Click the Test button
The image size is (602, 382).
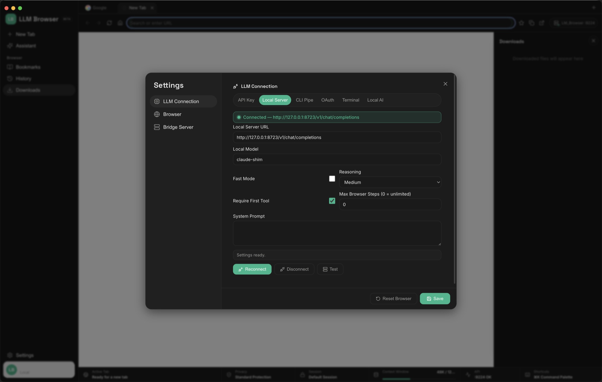tap(330, 269)
